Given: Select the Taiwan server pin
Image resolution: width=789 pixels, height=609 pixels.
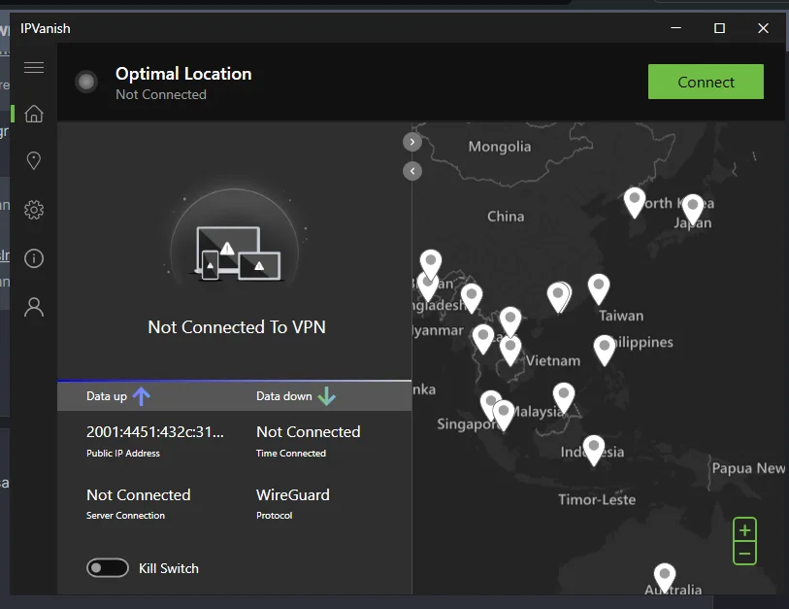Looking at the screenshot, I should pos(598,288).
